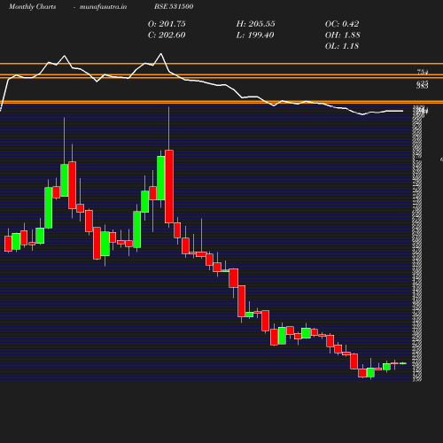Screen dimensions: 443x443
Task: Click the 'OC: 0.42' value
Action: pos(342,24)
